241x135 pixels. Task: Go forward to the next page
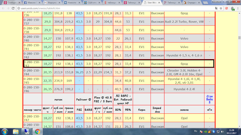8,8
